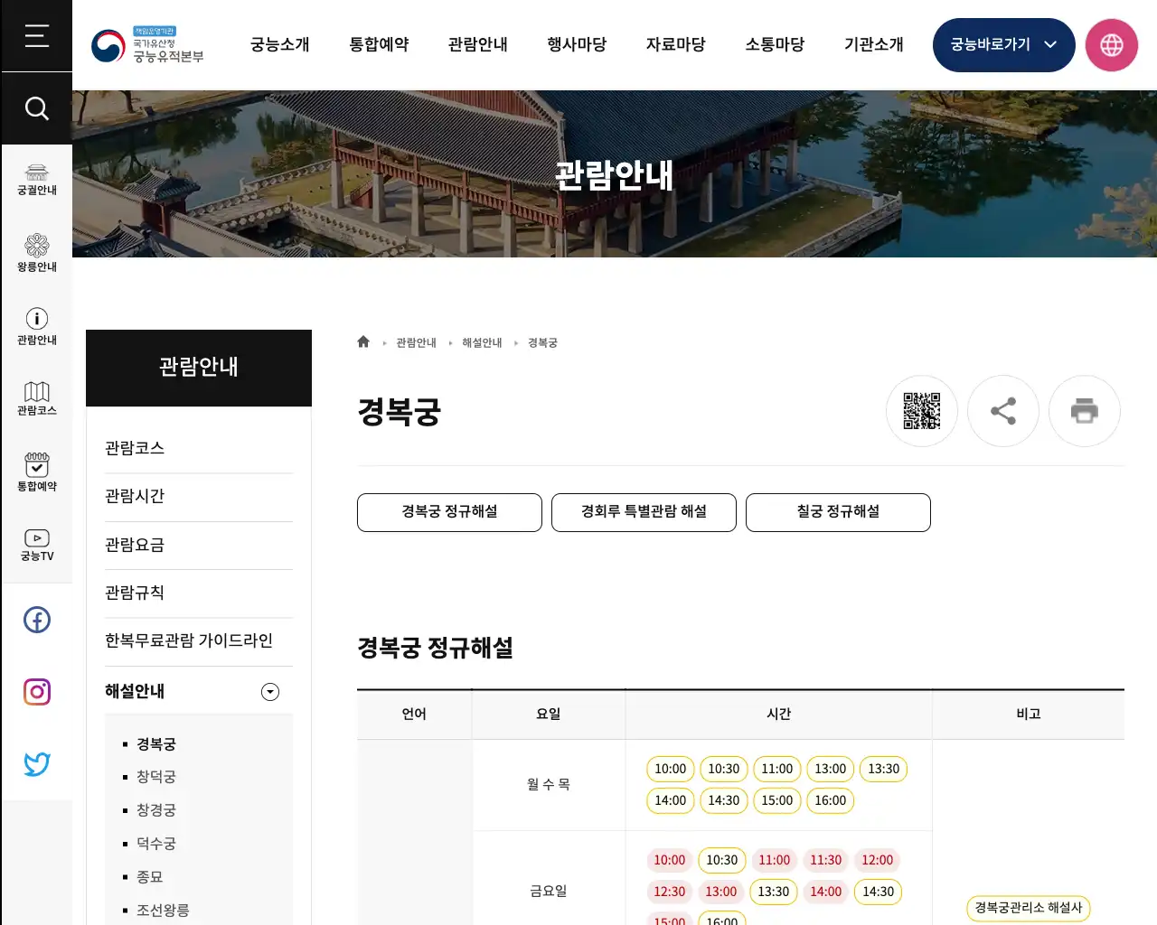The height and width of the screenshot is (925, 1157).
Task: Open 관람요금 in the side menu
Action: (x=134, y=545)
